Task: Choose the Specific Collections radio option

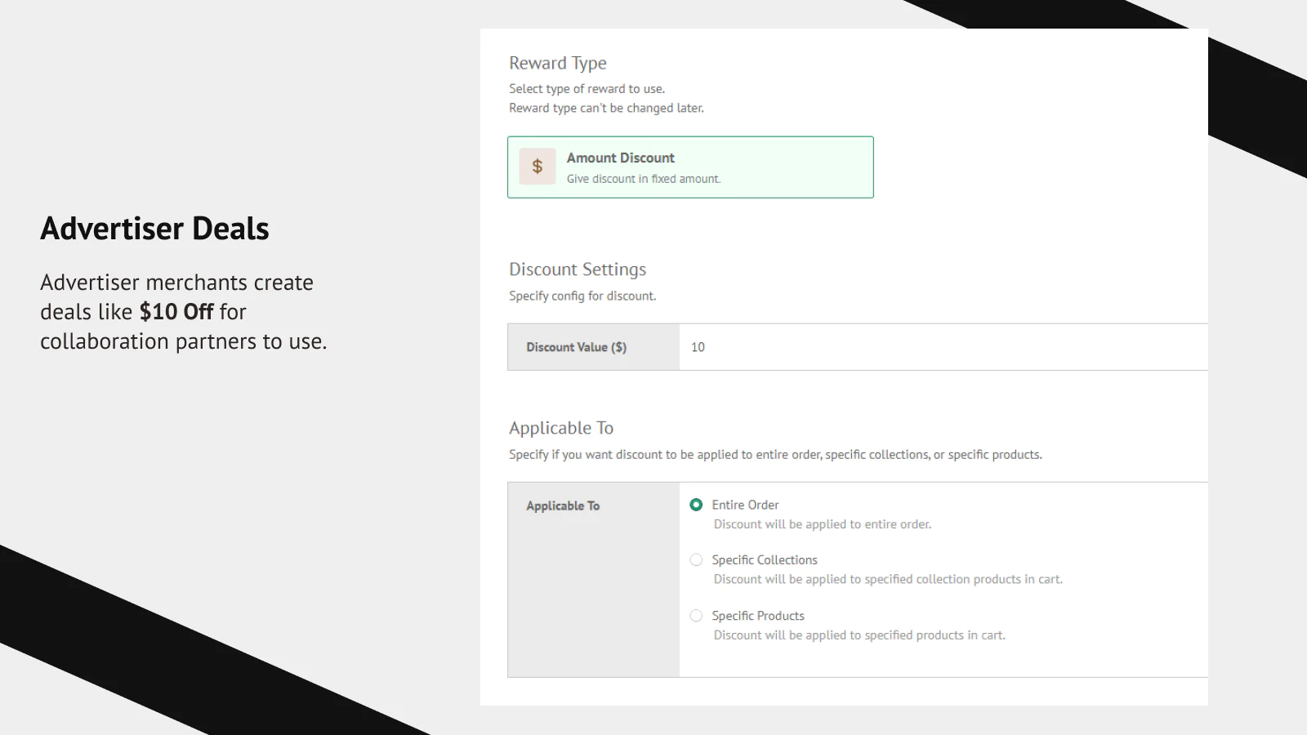Action: click(x=696, y=559)
